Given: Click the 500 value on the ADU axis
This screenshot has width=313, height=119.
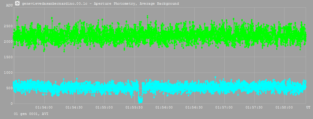Looking at the screenshot, I should tap(9, 88).
